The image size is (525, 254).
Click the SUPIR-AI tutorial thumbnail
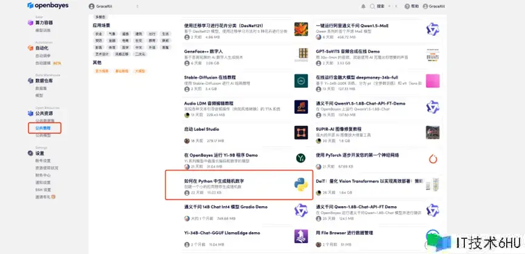[433, 133]
